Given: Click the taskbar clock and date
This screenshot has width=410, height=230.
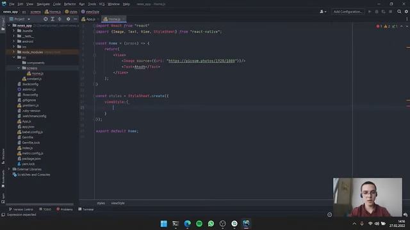Looking at the screenshot, I should tap(397, 224).
